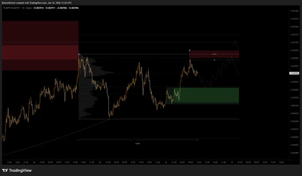Click the low value L0.002906 in legend
302x176 pixels.
[x=62, y=8]
